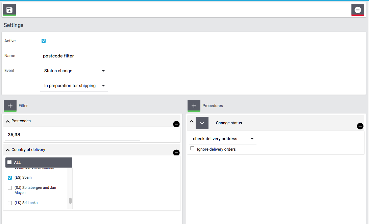Remove the Postcodes filter
Viewport: 369px width, 224px height.
coord(176,124)
